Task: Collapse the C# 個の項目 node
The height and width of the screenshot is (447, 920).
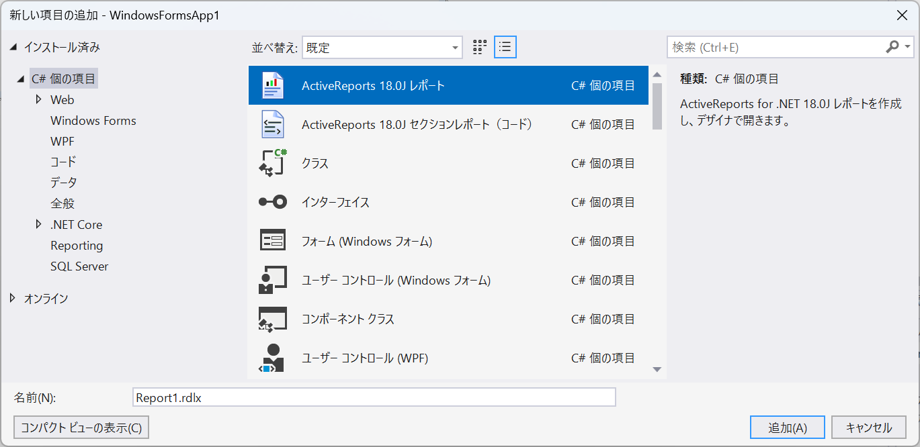Action: 21,79
